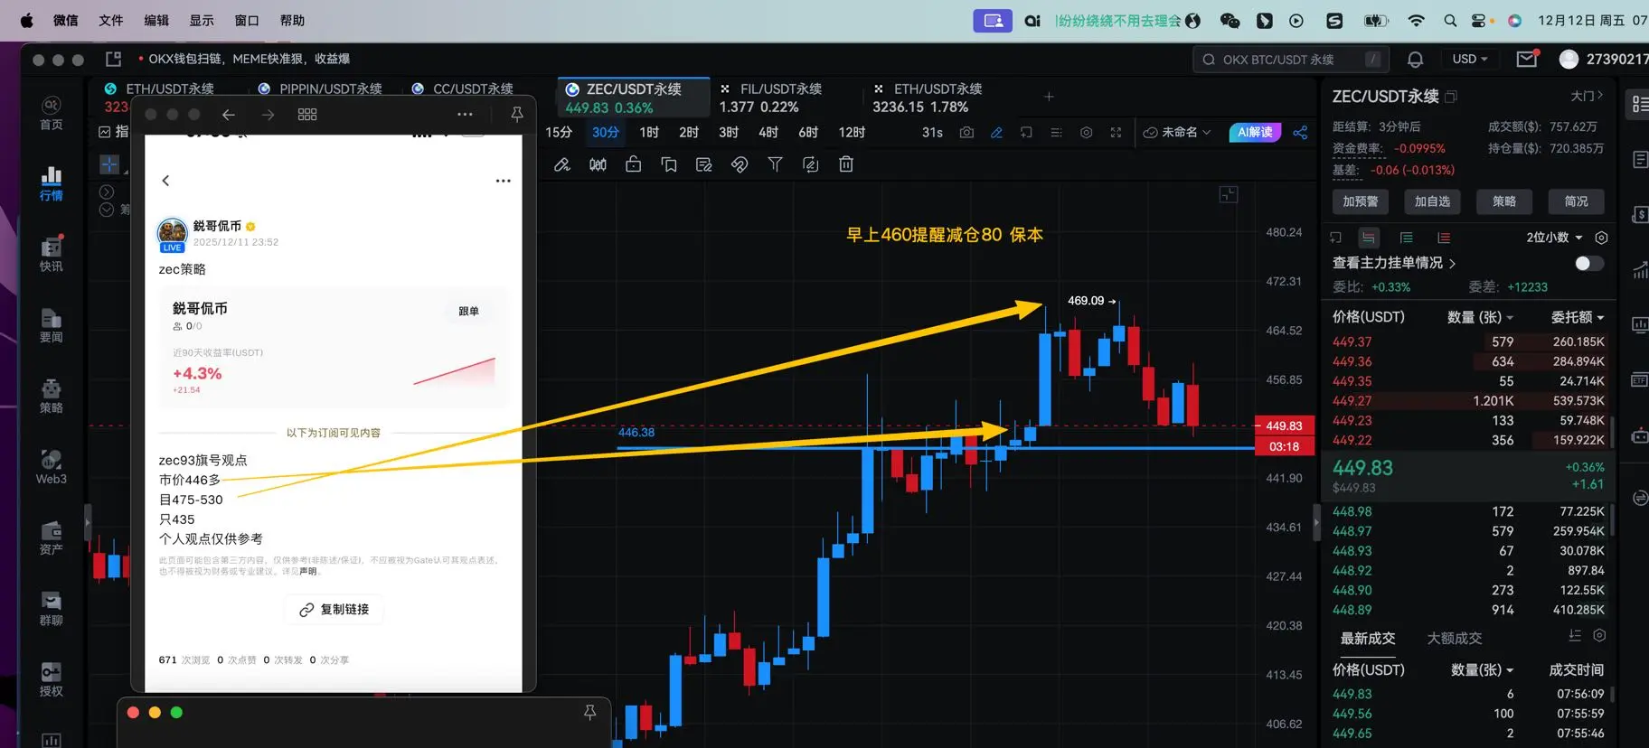Activate the blue drawing pencil in chart toolbar
The height and width of the screenshot is (748, 1649).
click(996, 132)
